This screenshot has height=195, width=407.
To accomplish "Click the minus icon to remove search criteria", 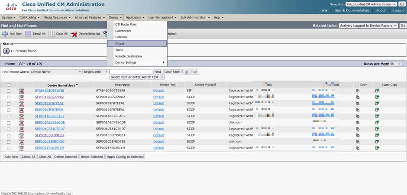I will (x=195, y=71).
